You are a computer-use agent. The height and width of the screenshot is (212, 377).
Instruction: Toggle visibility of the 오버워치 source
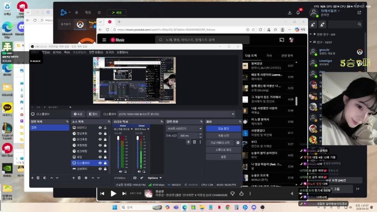pos(100,169)
